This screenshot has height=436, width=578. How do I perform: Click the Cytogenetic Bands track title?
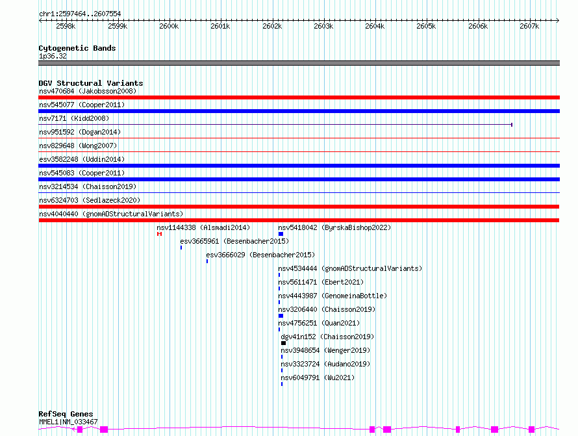pos(77,48)
